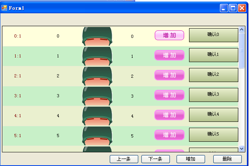Screen dimensions: 250x166
Task: Click the 确认0 button
Action: pyautogui.click(x=213, y=35)
